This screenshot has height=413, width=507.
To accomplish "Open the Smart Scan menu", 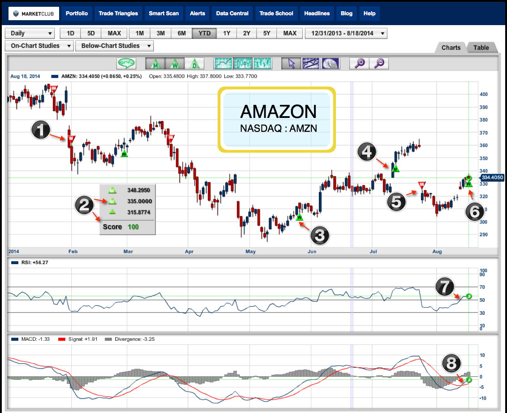I will tap(163, 13).
